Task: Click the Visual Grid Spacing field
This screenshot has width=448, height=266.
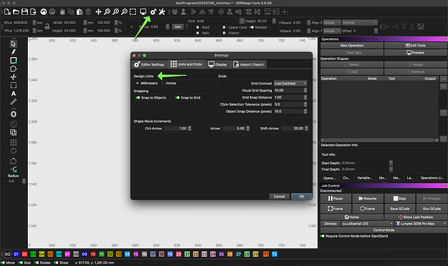Action: point(288,90)
